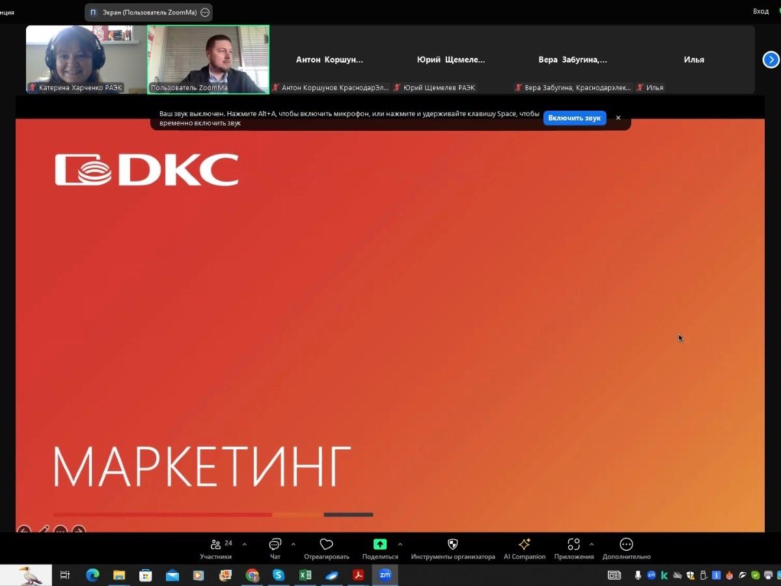Open Microsoft Store from the taskbar
781x586 pixels.
pos(146,575)
